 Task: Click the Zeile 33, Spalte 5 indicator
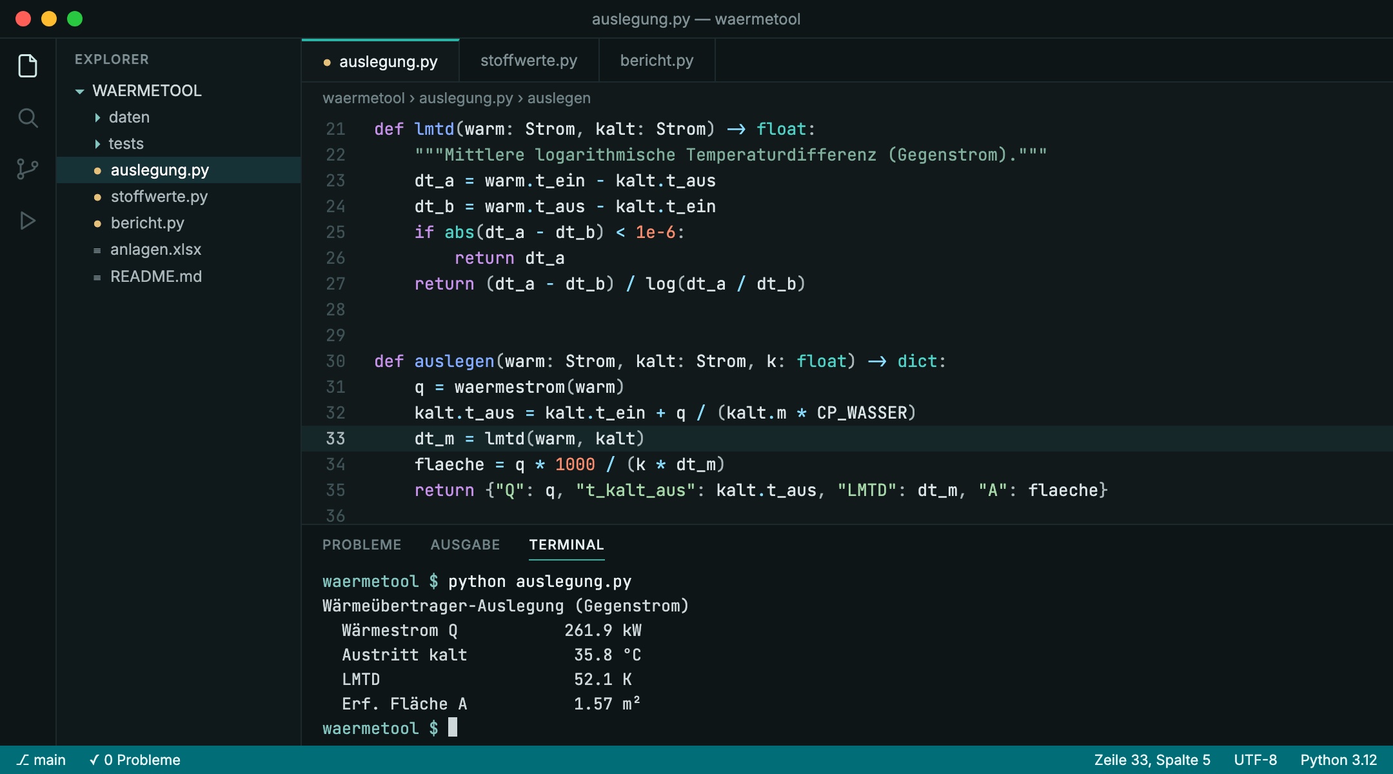click(x=1152, y=760)
